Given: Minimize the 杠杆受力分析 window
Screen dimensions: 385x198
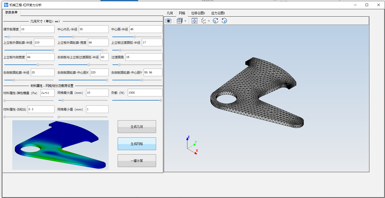Looking at the screenshot, I should pos(355,5).
